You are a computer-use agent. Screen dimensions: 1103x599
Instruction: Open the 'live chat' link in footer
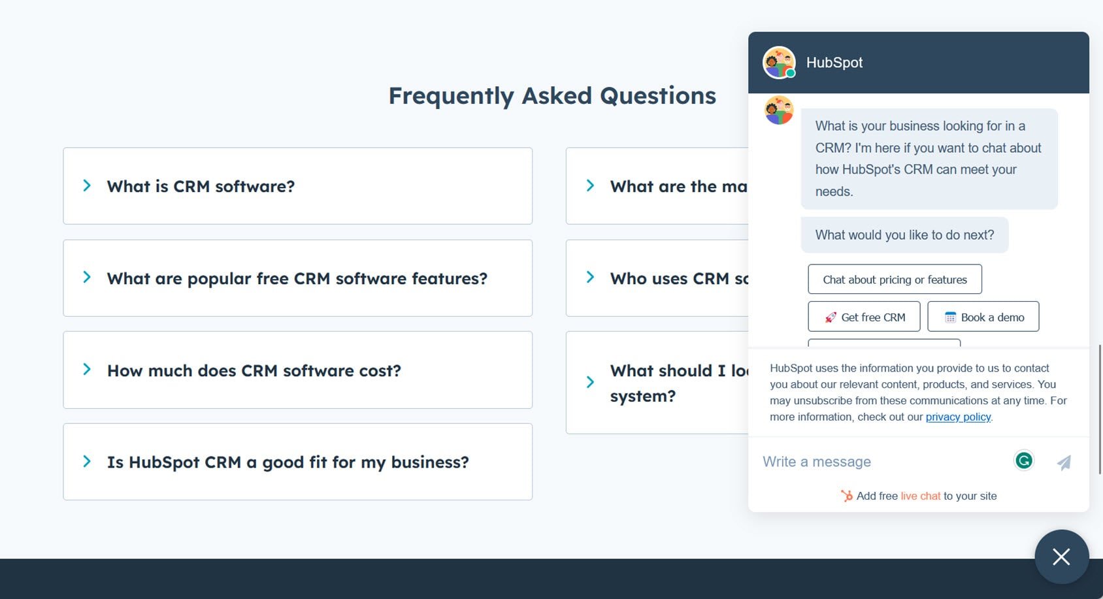[920, 496]
